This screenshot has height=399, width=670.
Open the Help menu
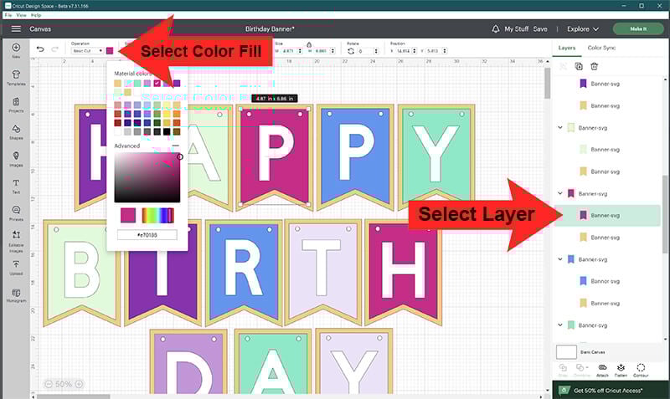click(36, 15)
